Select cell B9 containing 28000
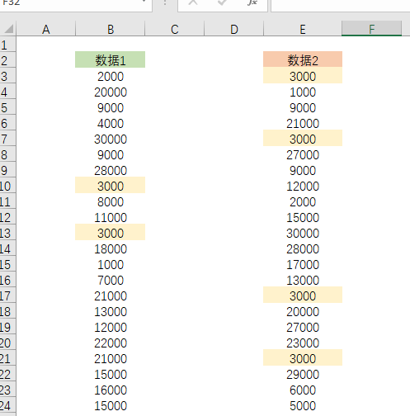 click(x=110, y=170)
